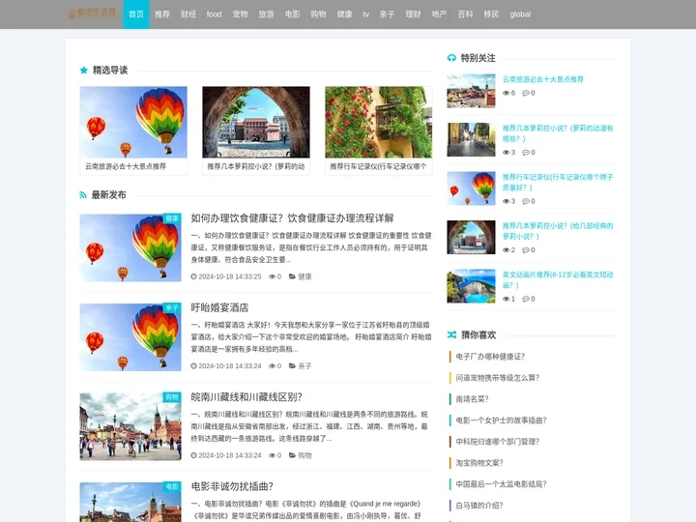Open the 亲子 category link under 盱眙婚宴酒店
The height and width of the screenshot is (522, 696).
point(304,365)
